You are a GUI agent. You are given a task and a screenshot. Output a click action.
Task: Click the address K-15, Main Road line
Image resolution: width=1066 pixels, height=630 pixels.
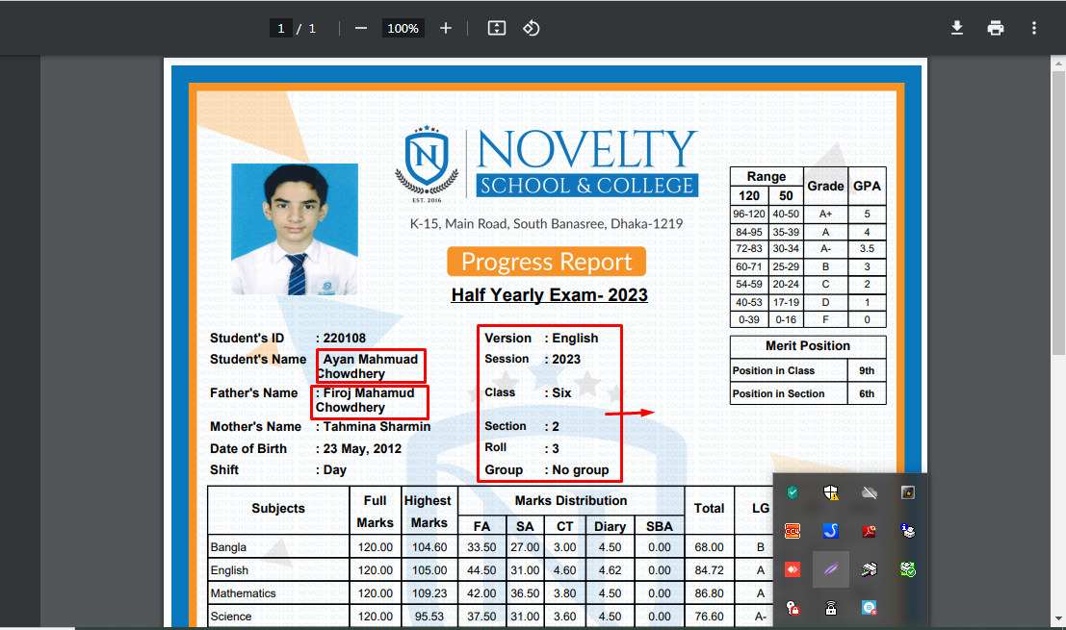click(x=546, y=224)
